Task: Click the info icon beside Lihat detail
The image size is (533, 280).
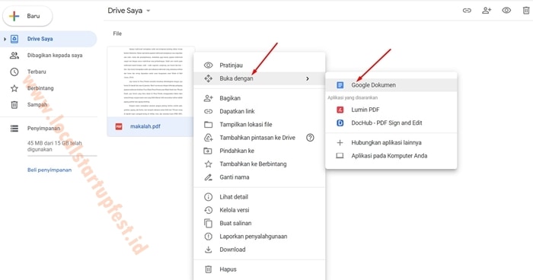Action: click(x=209, y=197)
